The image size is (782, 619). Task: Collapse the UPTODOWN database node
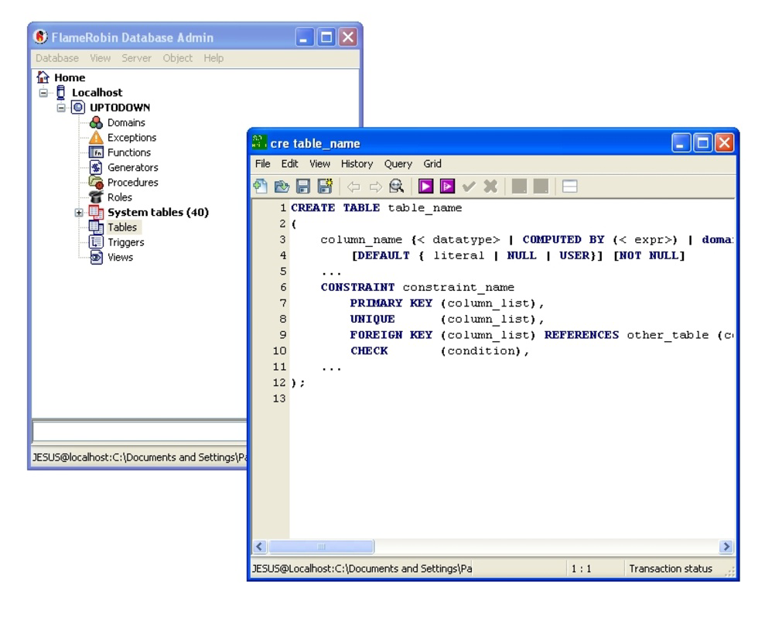click(x=60, y=108)
